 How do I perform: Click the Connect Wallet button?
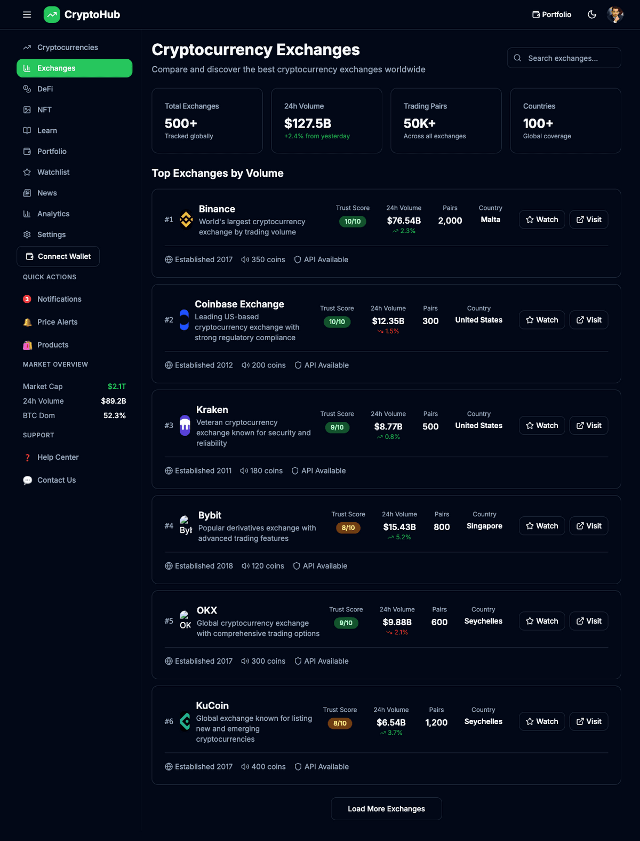click(x=58, y=257)
